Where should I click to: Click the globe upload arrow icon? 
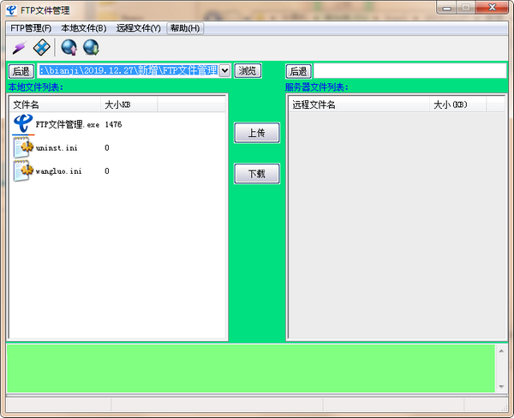69,46
